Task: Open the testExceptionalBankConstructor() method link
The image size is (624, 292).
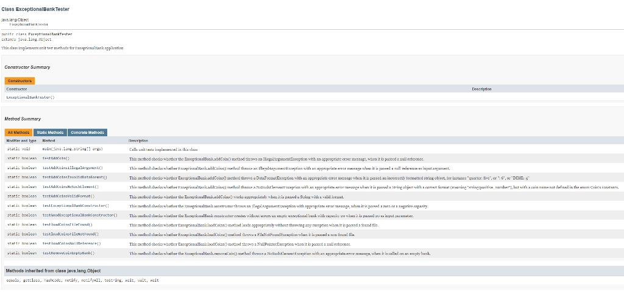Action: (76, 206)
